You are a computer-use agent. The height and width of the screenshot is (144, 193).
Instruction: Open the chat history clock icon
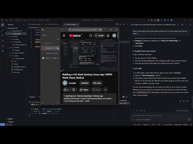[x=182, y=25]
